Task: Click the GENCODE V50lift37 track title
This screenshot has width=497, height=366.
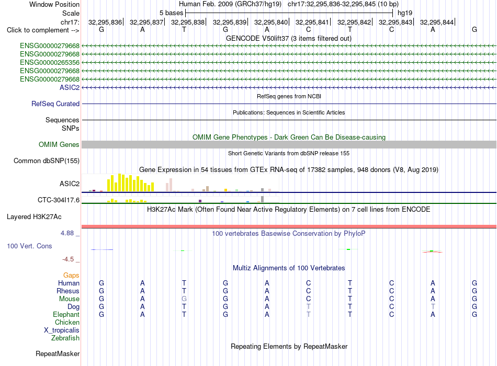Action: tap(288, 38)
